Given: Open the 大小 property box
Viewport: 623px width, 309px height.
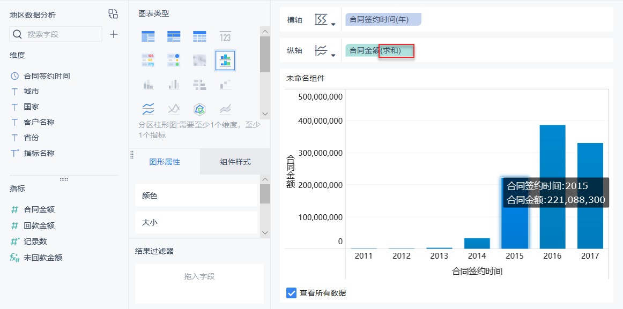Looking at the screenshot, I should (196, 223).
